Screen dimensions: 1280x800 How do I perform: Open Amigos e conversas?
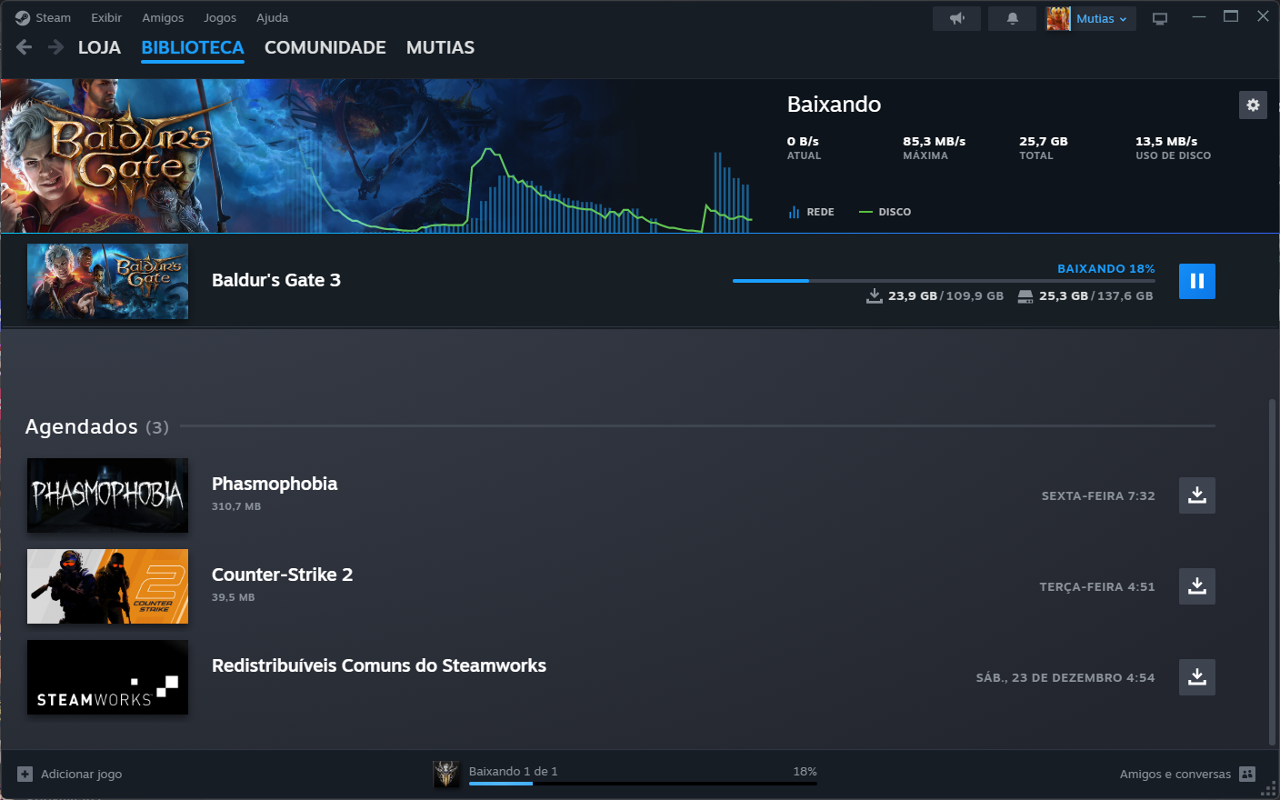1175,774
